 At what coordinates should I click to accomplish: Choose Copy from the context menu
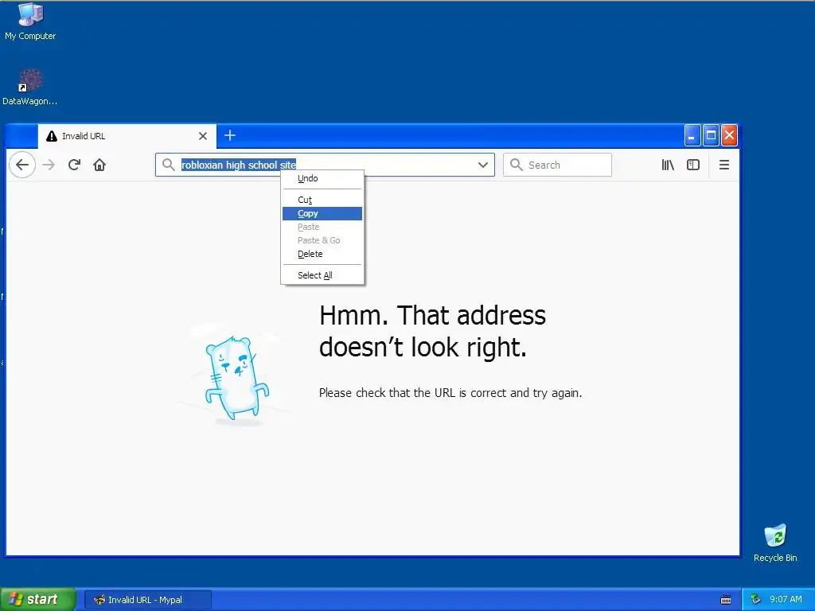[322, 213]
